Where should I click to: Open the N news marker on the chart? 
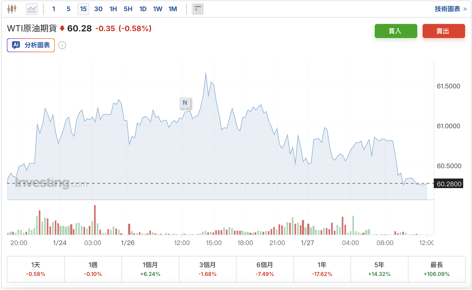tap(185, 103)
